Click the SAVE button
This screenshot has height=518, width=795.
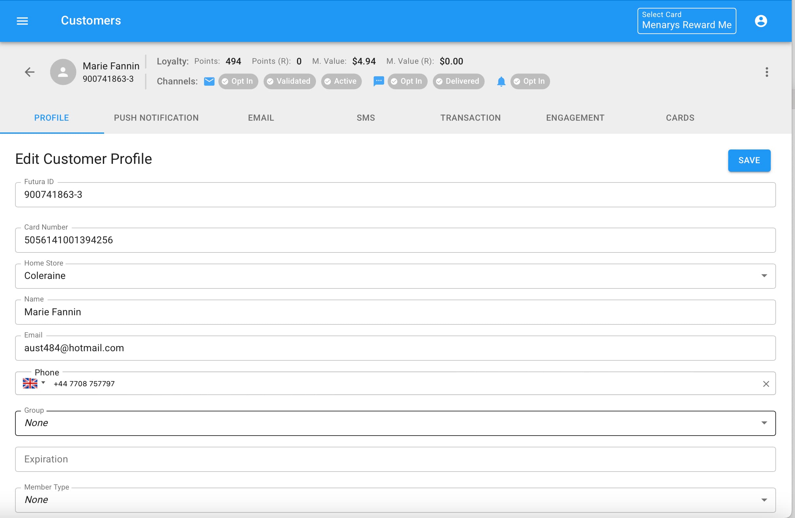pyautogui.click(x=749, y=161)
